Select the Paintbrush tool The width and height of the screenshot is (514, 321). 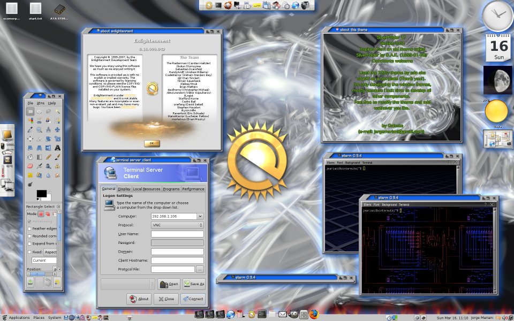click(58, 157)
